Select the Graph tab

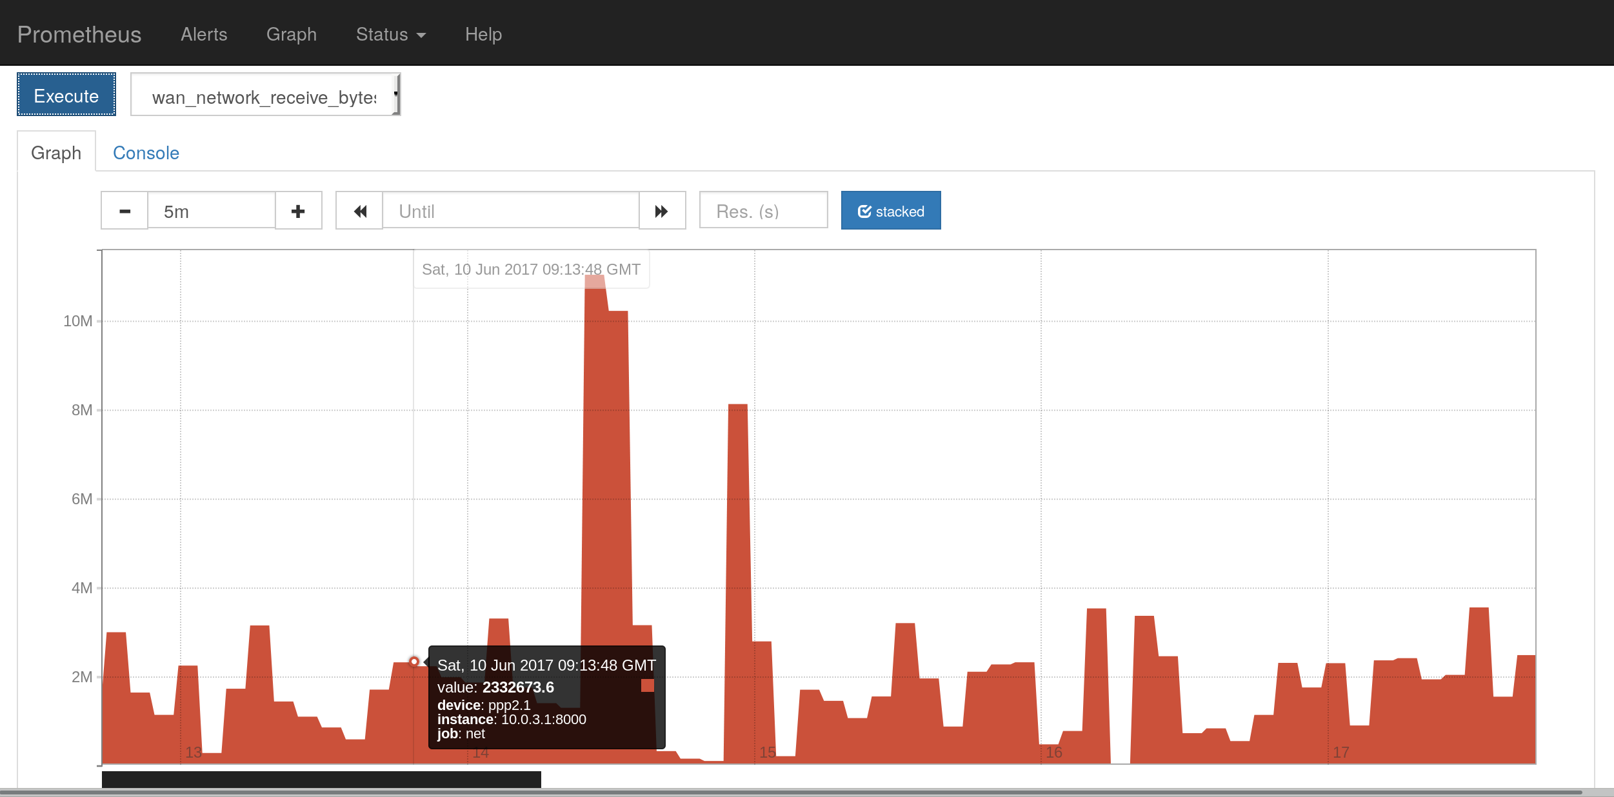56,153
